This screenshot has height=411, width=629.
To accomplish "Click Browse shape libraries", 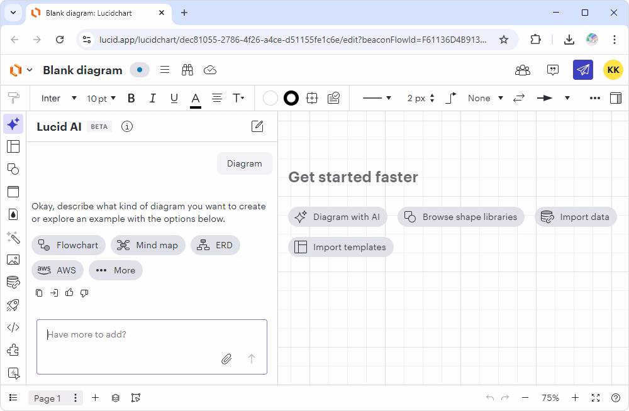I will pos(461,217).
